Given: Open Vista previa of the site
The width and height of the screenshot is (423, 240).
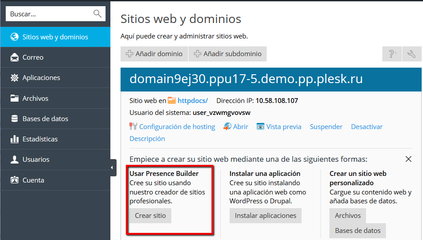Looking at the screenshot, I should click(x=283, y=127).
